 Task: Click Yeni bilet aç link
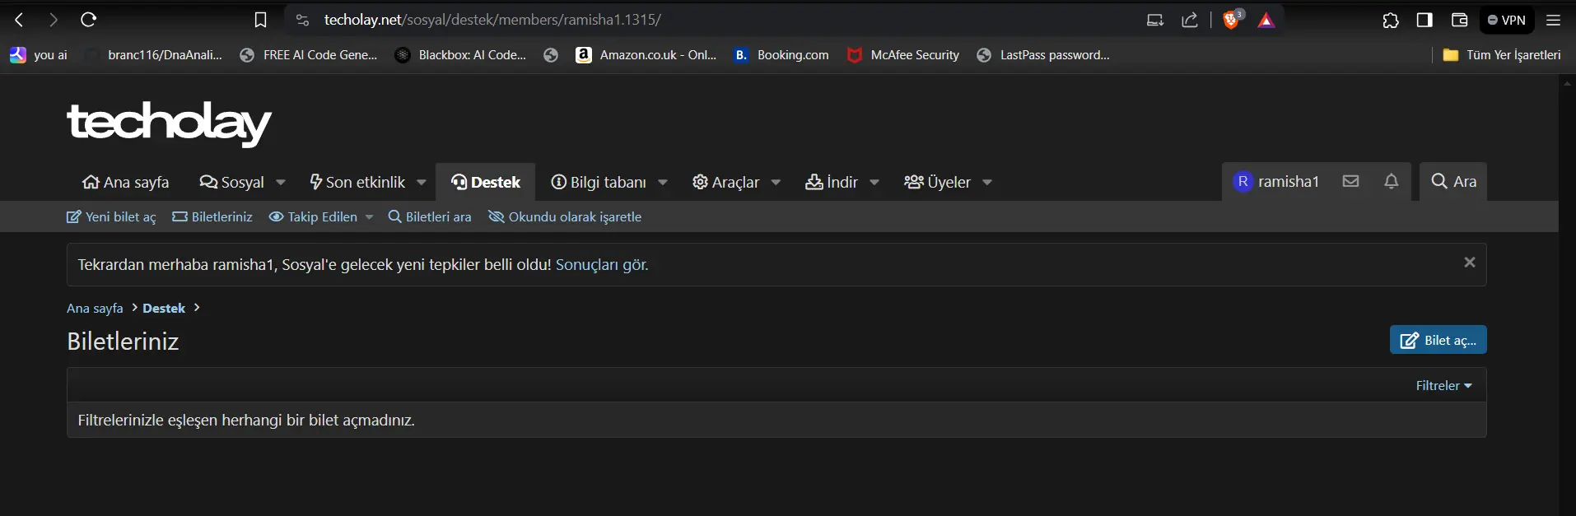coord(111,217)
